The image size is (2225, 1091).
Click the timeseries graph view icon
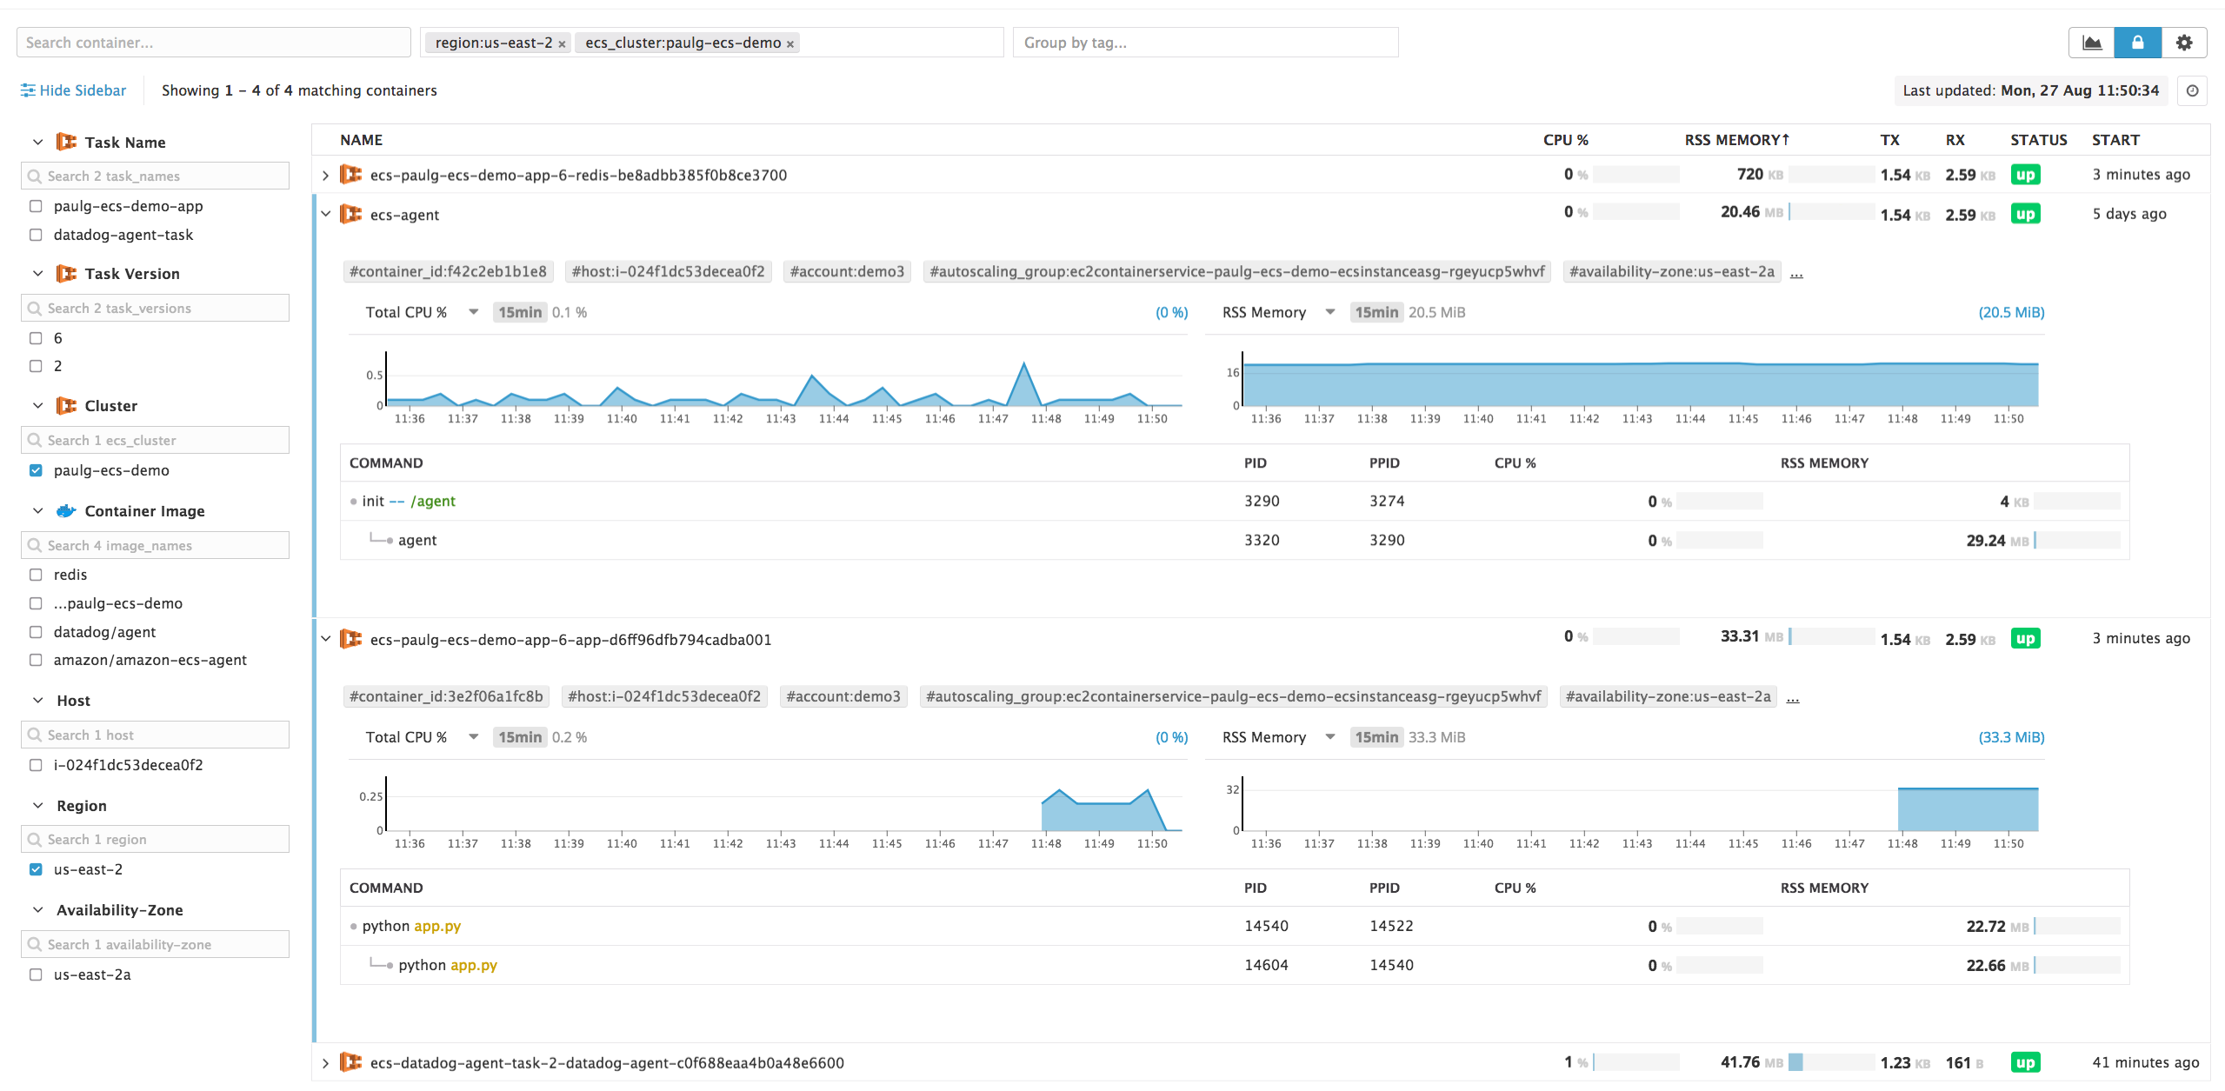(2094, 42)
